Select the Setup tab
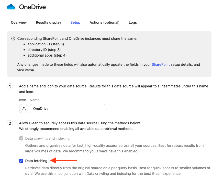223x184 pixels. coord(75,22)
